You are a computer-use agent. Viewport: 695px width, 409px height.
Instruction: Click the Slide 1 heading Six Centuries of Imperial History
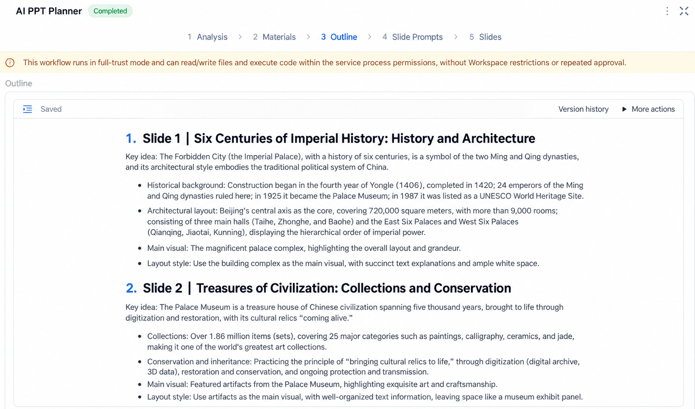click(x=339, y=139)
